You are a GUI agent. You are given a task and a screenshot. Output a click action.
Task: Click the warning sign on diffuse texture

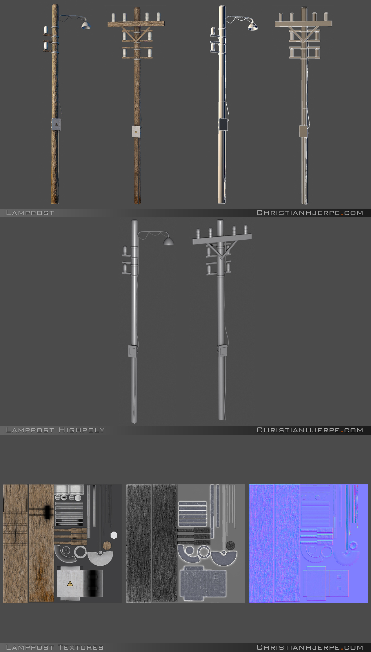point(70,584)
